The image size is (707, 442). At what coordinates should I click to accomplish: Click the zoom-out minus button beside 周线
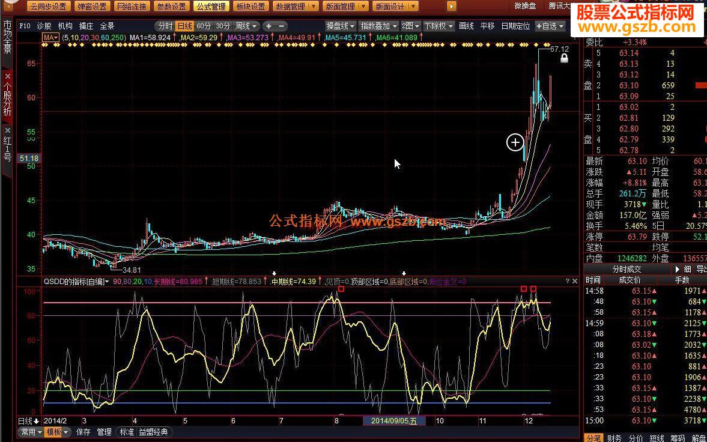(x=282, y=26)
